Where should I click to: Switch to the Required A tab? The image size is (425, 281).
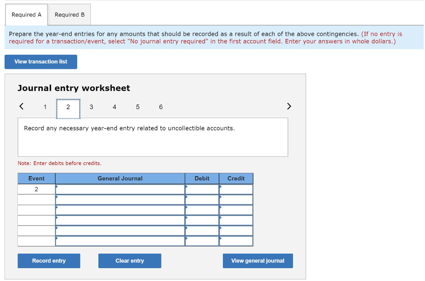(x=26, y=15)
